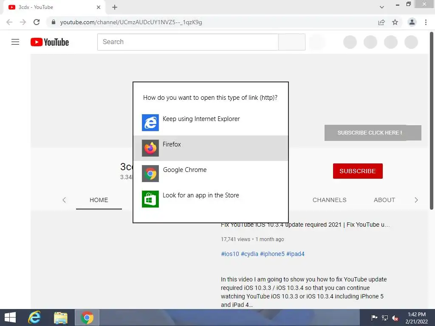
Task: Open the Fix YouTube iOS 10.3.4 video title
Action: pyautogui.click(x=305, y=225)
